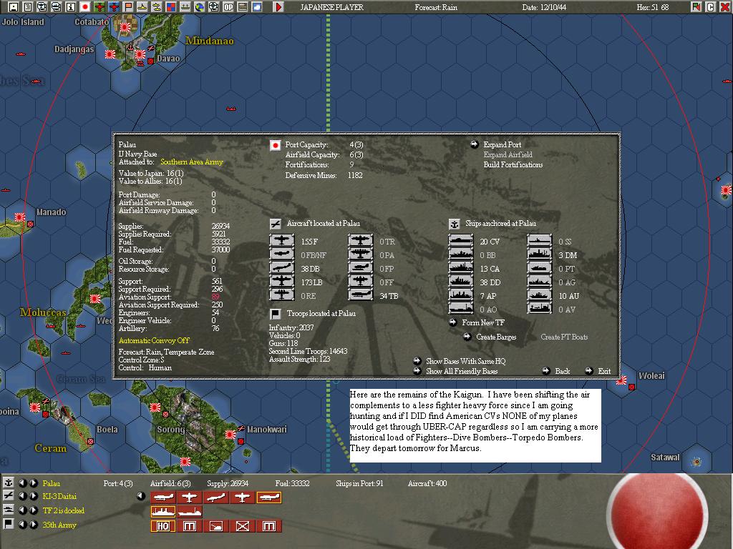Click the Japanese flag toolbar icon
This screenshot has height=549, width=733.
click(x=85, y=6)
